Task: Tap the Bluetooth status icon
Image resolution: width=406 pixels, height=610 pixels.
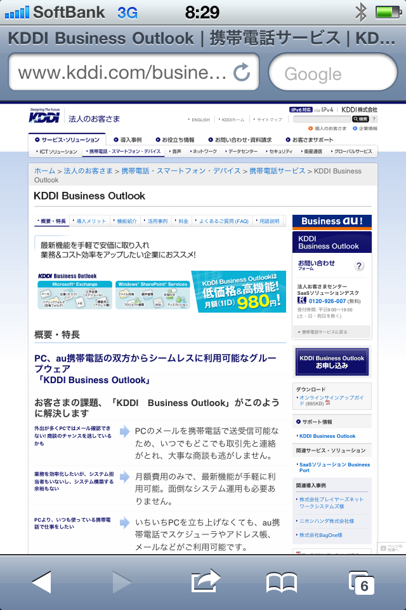Action: click(361, 12)
